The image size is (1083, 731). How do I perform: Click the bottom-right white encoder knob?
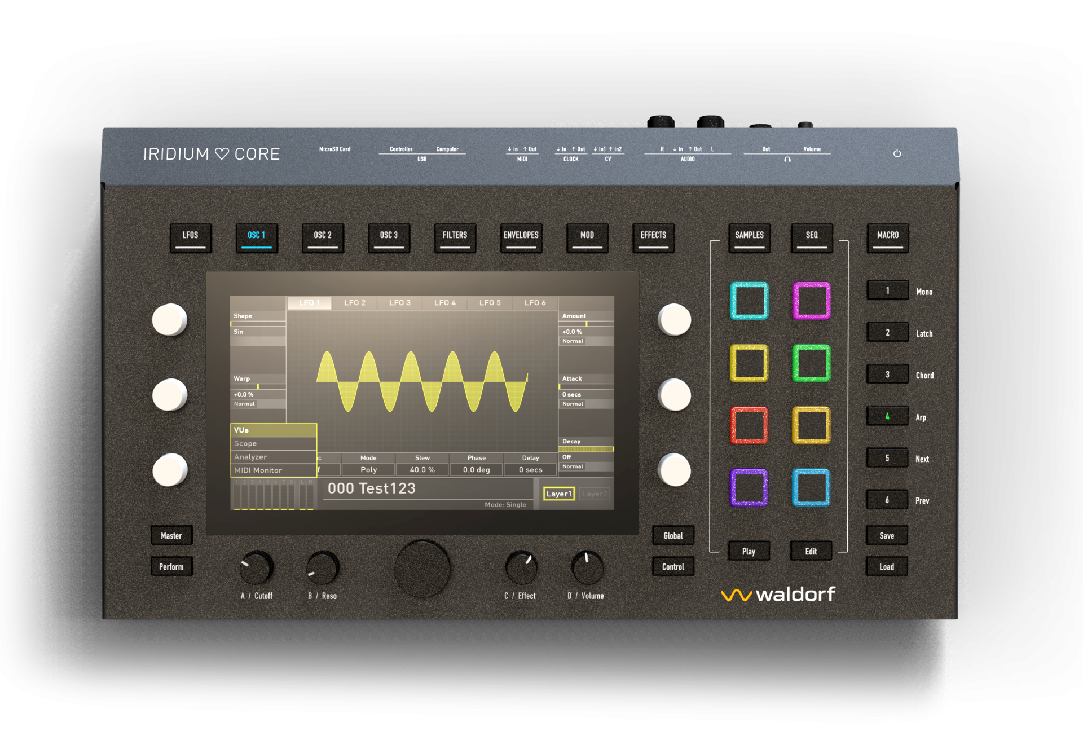pos(674,470)
